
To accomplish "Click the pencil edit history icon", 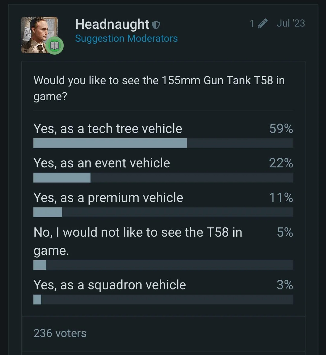I will (263, 24).
